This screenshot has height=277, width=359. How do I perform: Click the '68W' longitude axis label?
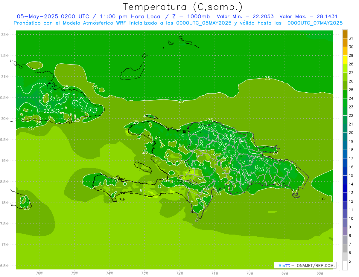pos(320,273)
